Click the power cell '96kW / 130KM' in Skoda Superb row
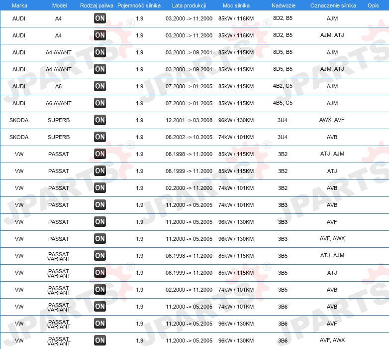Screen dimensions: 389x349 (236, 120)
